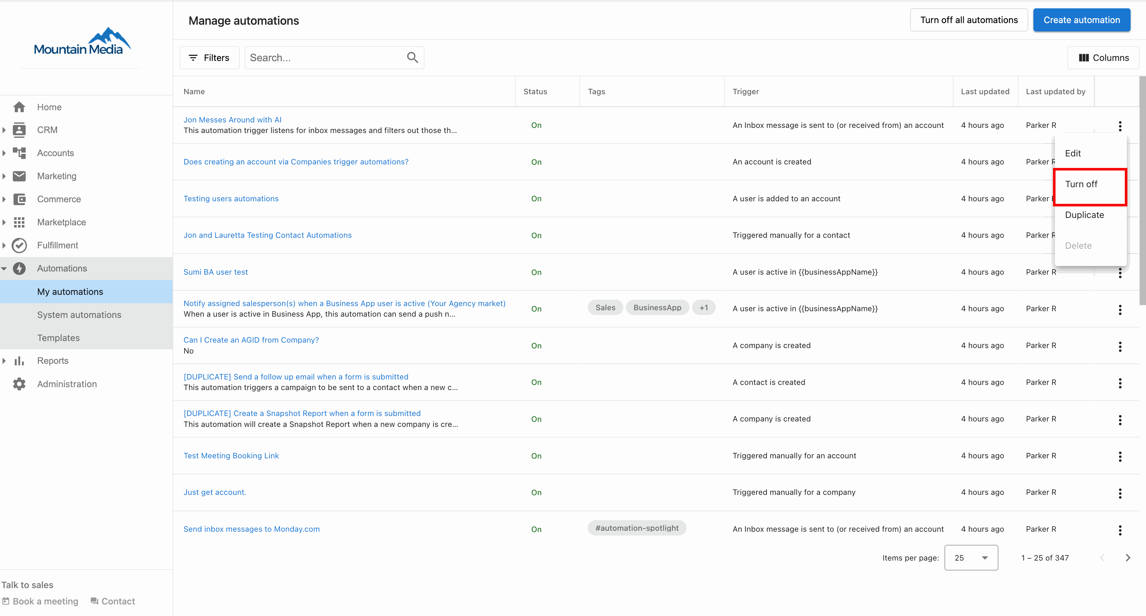Open three-dot menu for Jon Messes Around with AI

tap(1120, 126)
